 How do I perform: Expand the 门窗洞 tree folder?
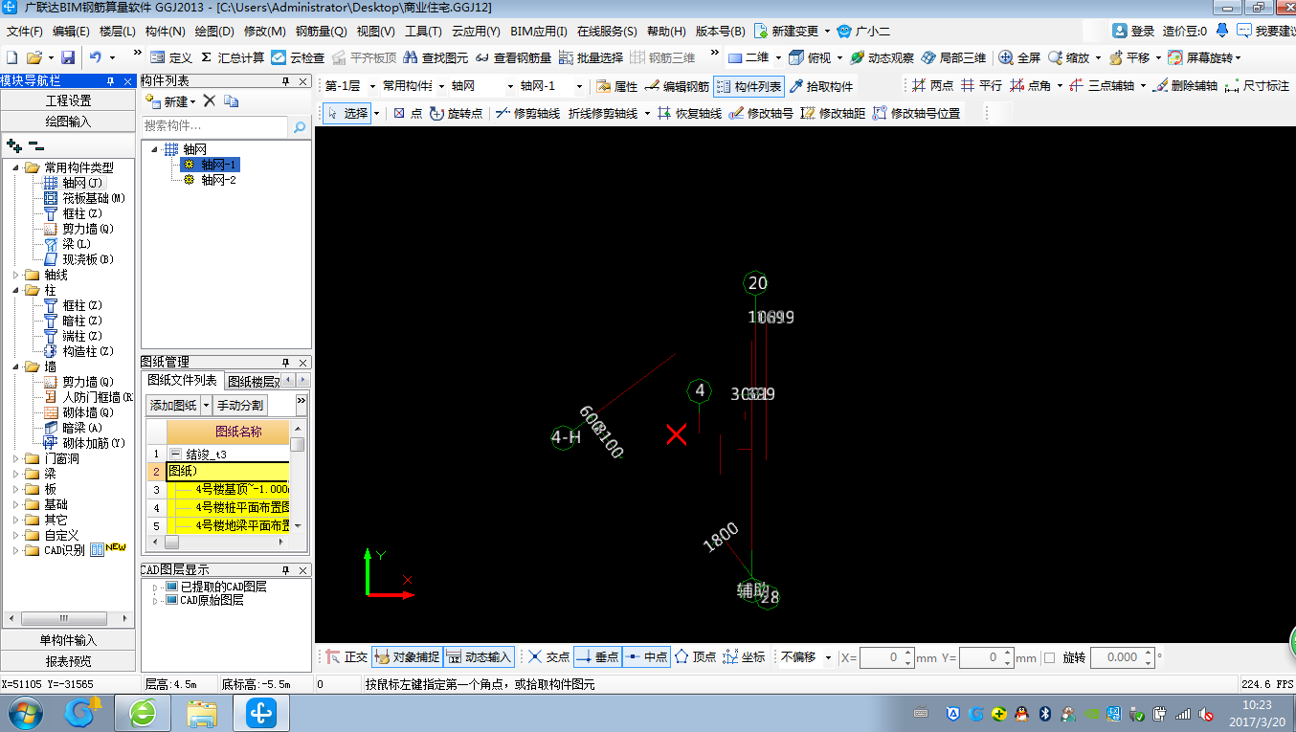(x=15, y=458)
